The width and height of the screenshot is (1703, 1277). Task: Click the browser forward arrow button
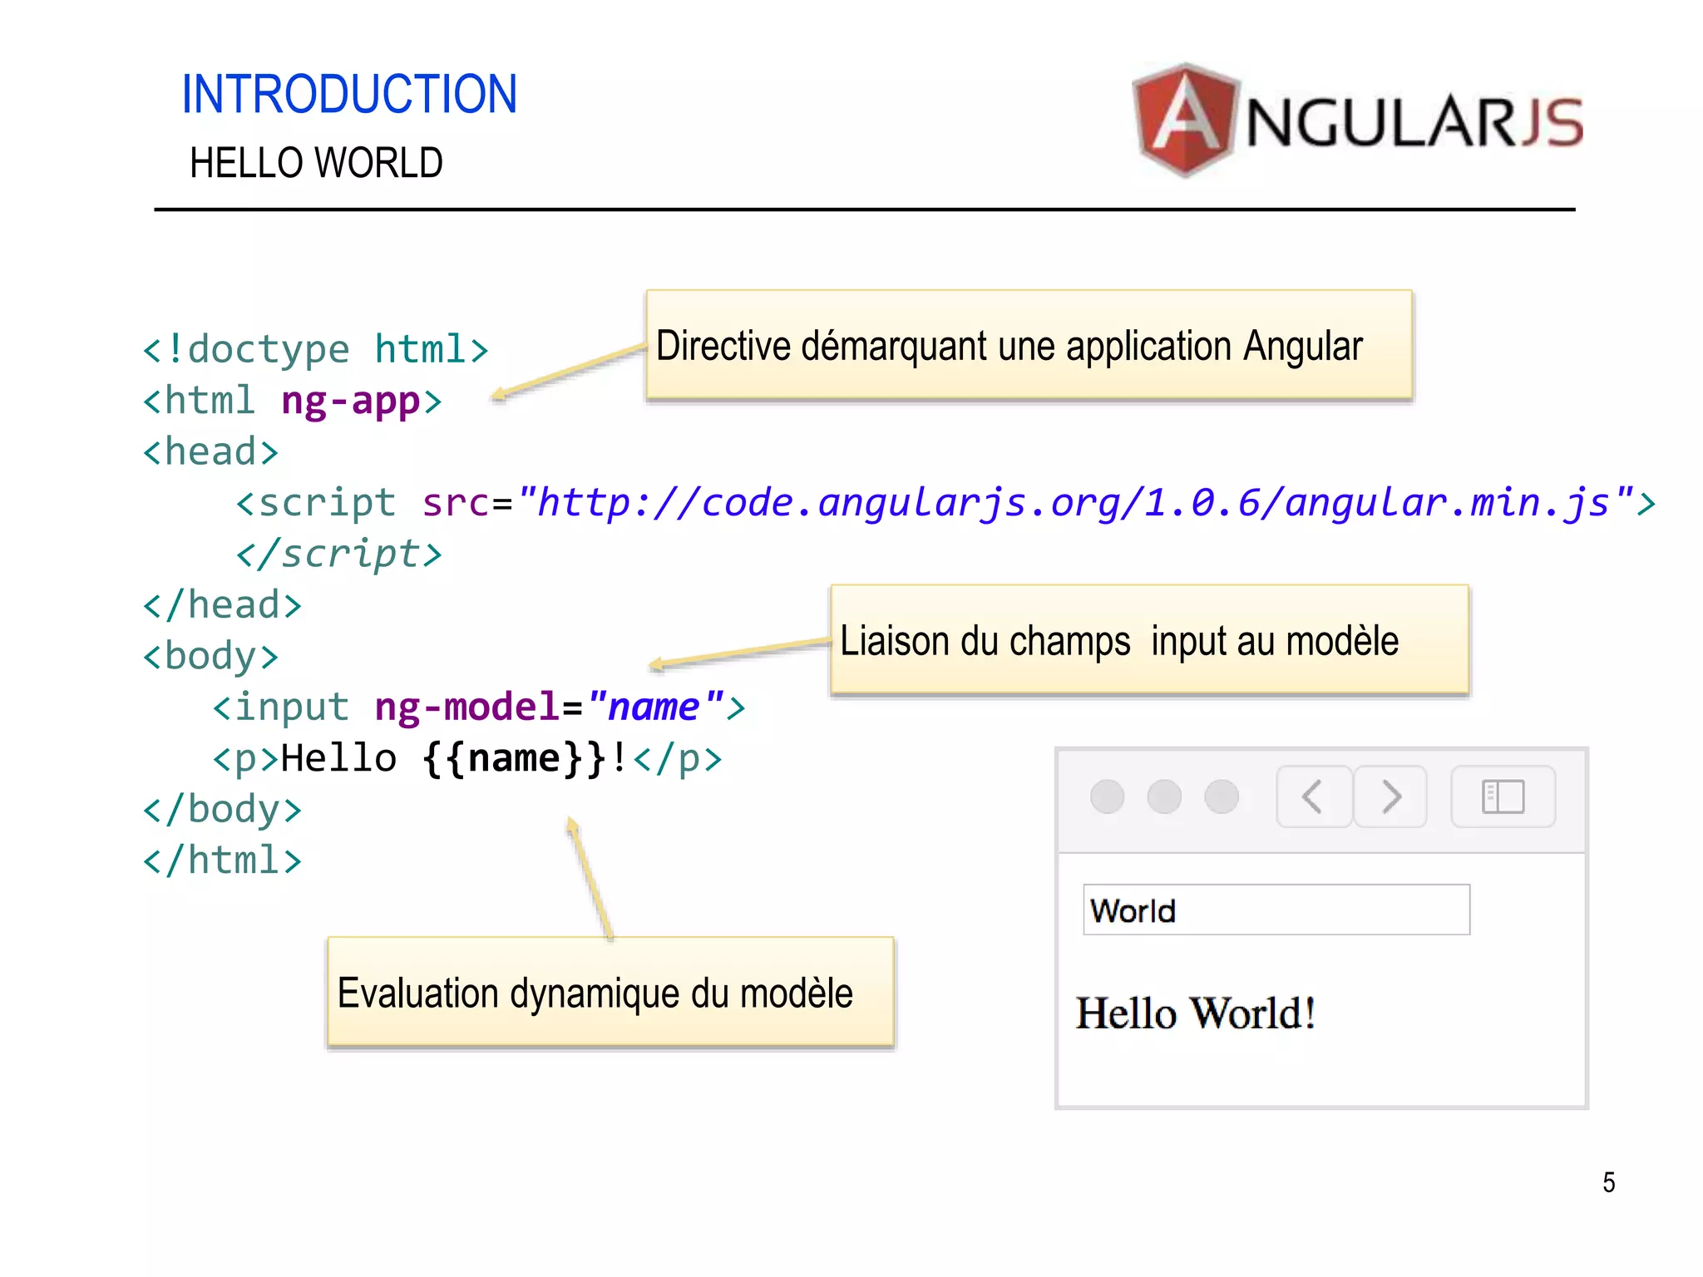(1390, 796)
